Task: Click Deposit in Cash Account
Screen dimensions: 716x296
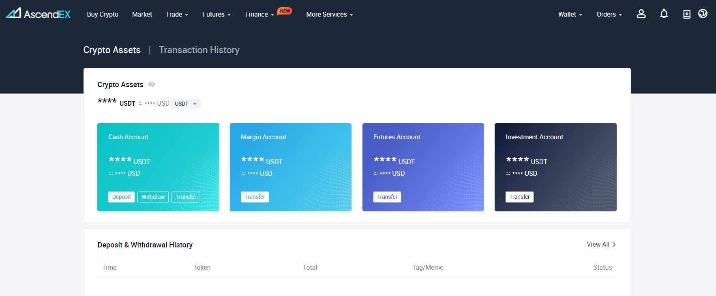Action: [x=121, y=197]
